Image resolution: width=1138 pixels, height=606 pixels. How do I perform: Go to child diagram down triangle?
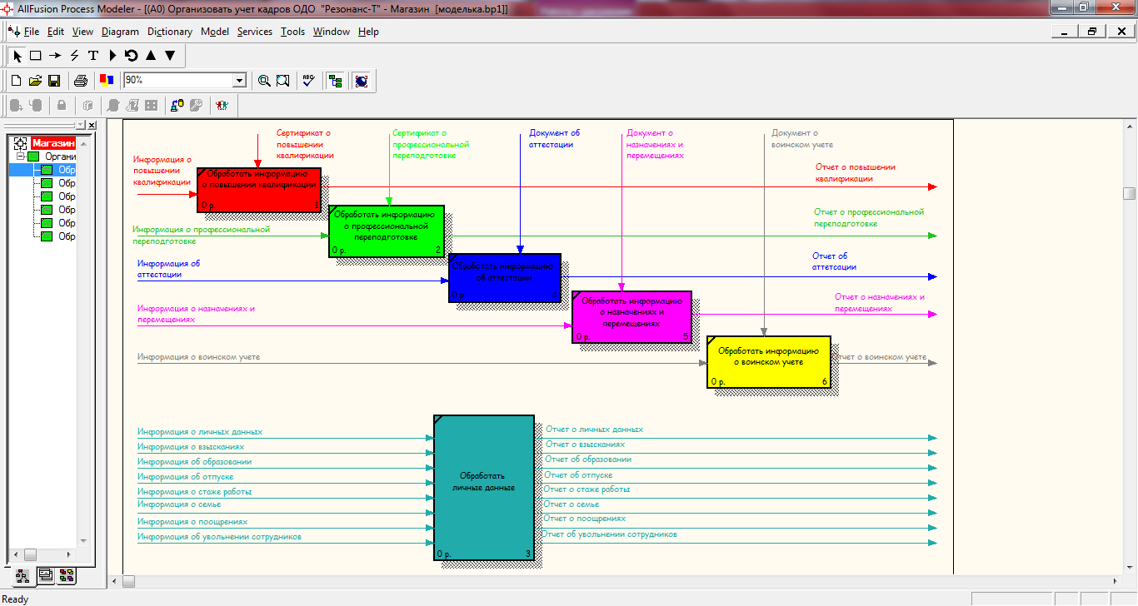pyautogui.click(x=170, y=56)
